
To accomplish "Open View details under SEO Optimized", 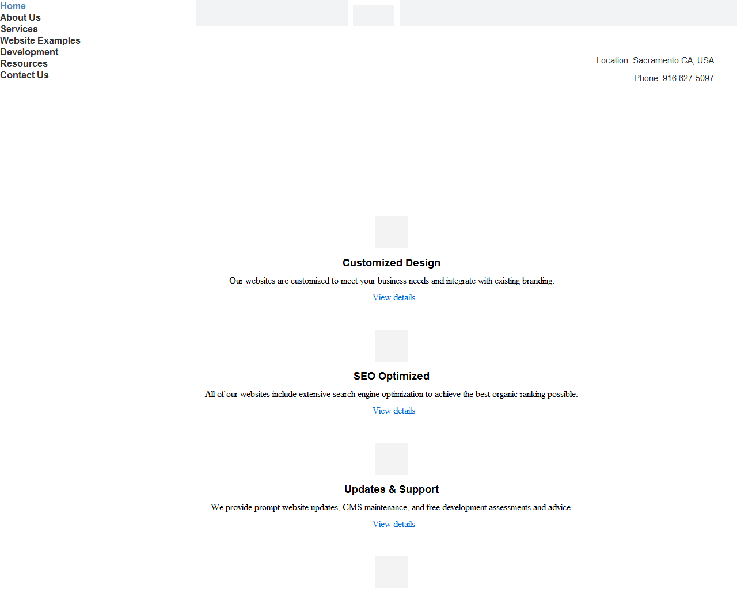I will [394, 411].
